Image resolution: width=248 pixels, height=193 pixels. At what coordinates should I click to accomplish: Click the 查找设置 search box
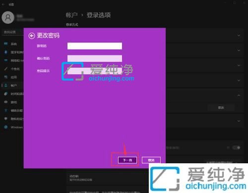point(13,32)
